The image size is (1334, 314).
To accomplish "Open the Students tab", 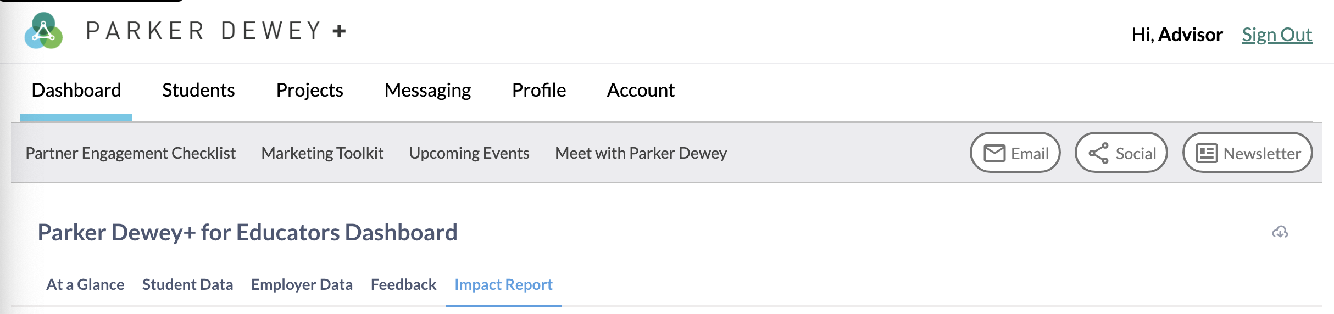I will coord(198,90).
